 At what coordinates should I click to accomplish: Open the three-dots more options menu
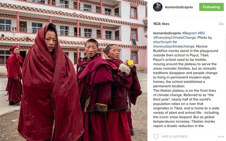point(221,137)
